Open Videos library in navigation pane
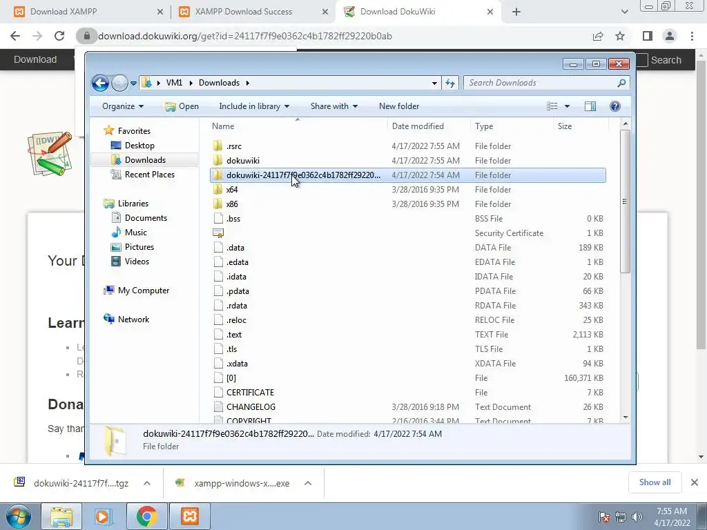 137,262
